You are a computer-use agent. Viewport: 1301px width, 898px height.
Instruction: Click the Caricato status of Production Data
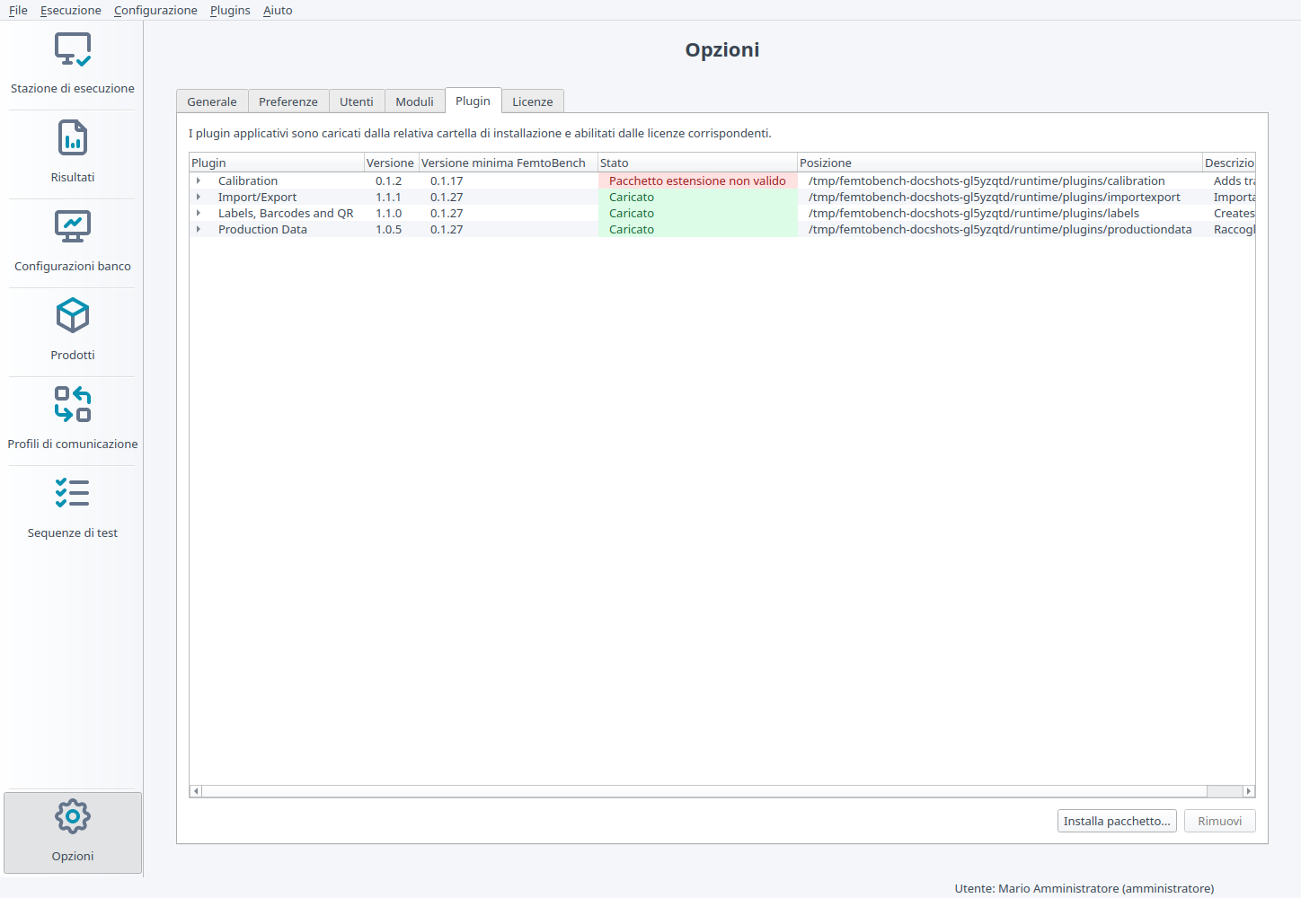(697, 229)
